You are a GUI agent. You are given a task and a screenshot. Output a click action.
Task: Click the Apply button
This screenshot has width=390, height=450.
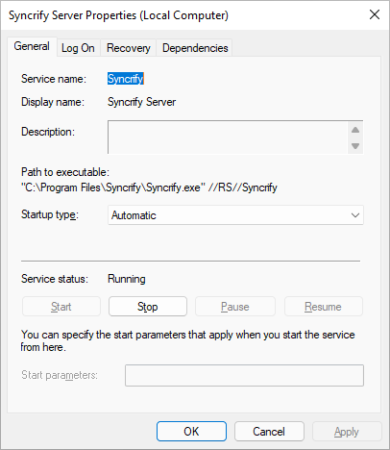[347, 432]
